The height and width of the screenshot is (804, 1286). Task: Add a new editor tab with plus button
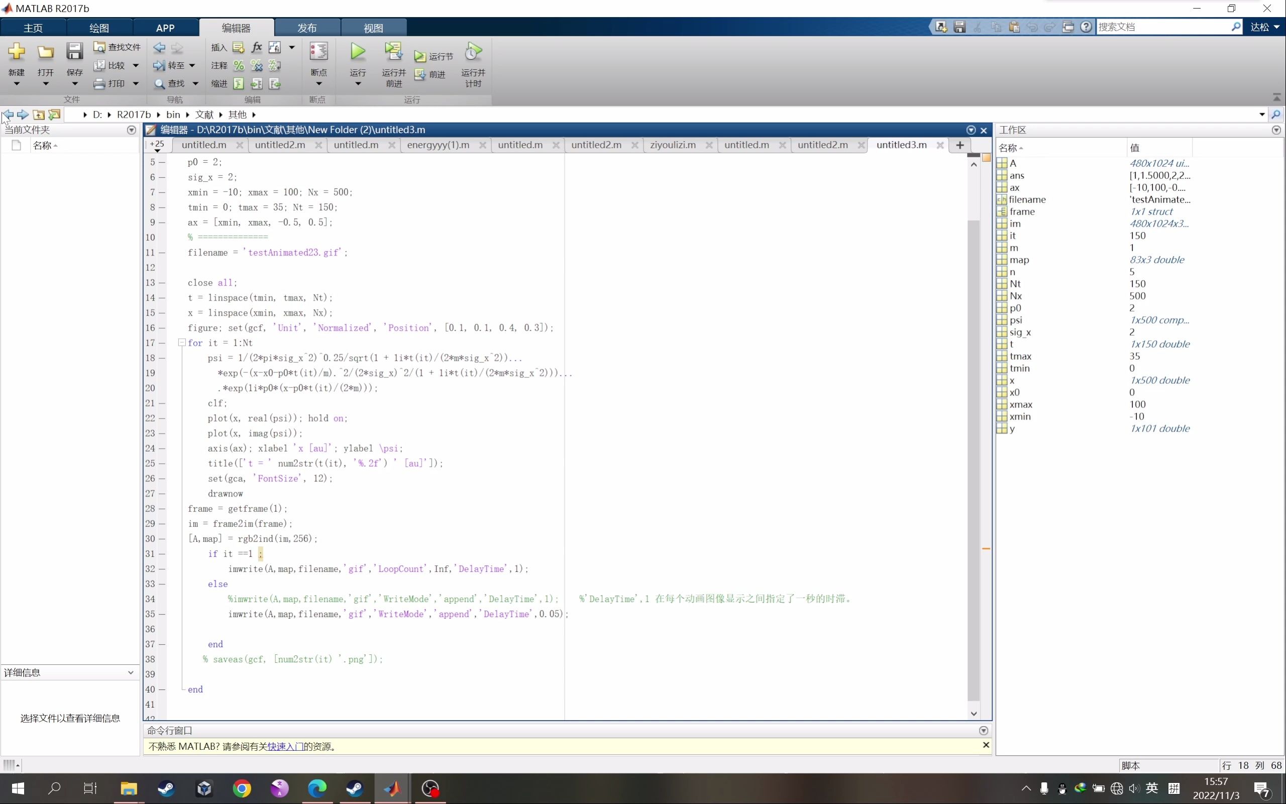click(959, 145)
